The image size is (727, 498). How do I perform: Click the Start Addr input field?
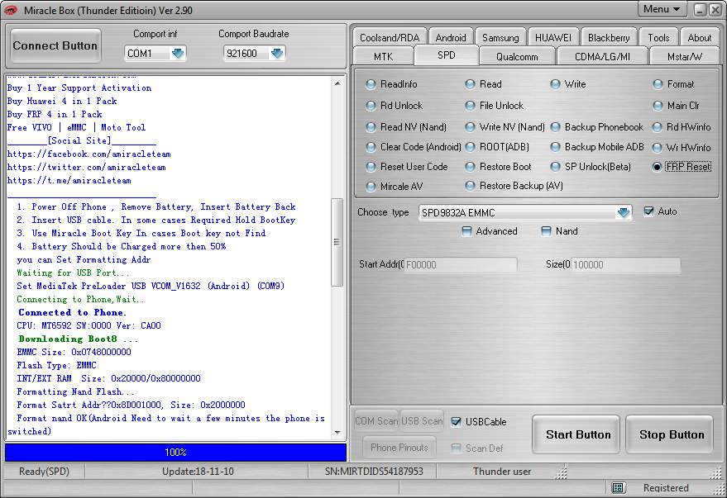(461, 265)
